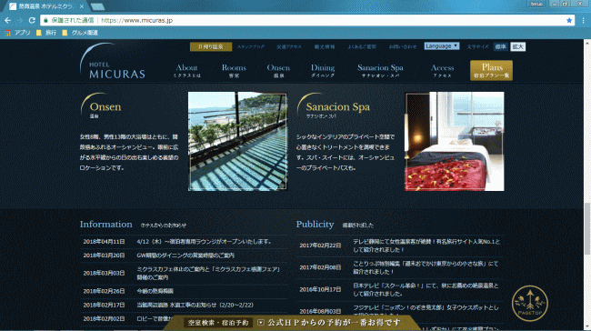Open the お問い合わせ link
The width and height of the screenshot is (591, 331).
coord(403,46)
